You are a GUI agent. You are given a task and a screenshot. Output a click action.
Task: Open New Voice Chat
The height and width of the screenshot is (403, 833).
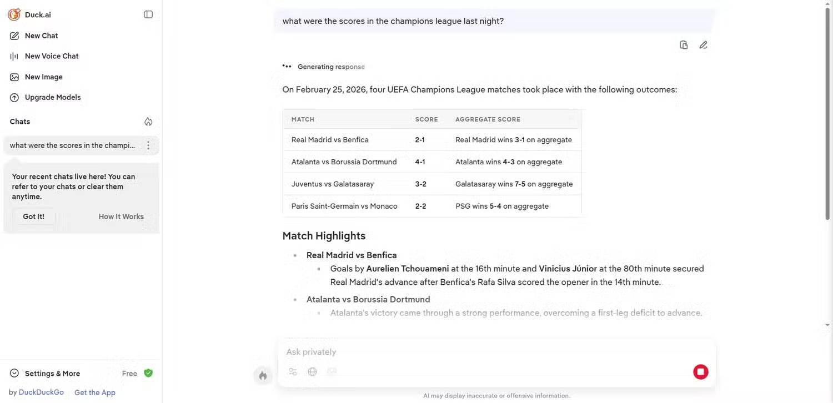tap(51, 56)
